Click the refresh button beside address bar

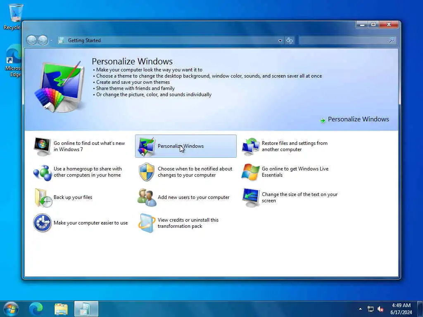point(290,40)
